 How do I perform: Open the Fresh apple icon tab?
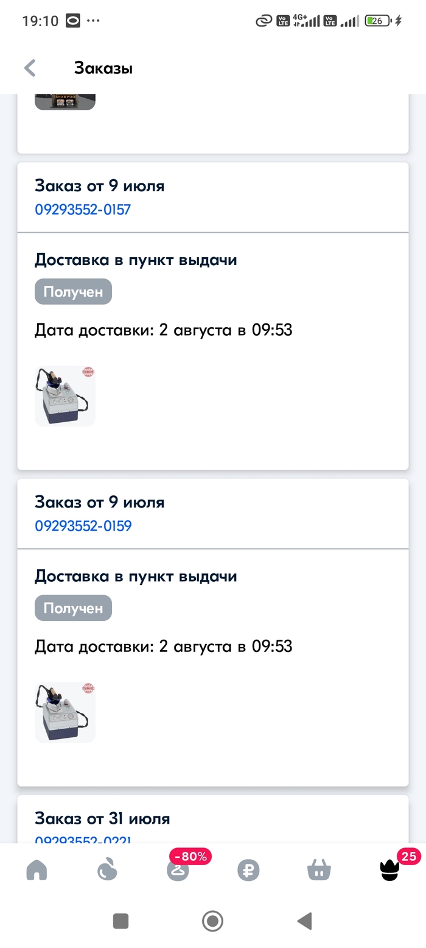(107, 870)
